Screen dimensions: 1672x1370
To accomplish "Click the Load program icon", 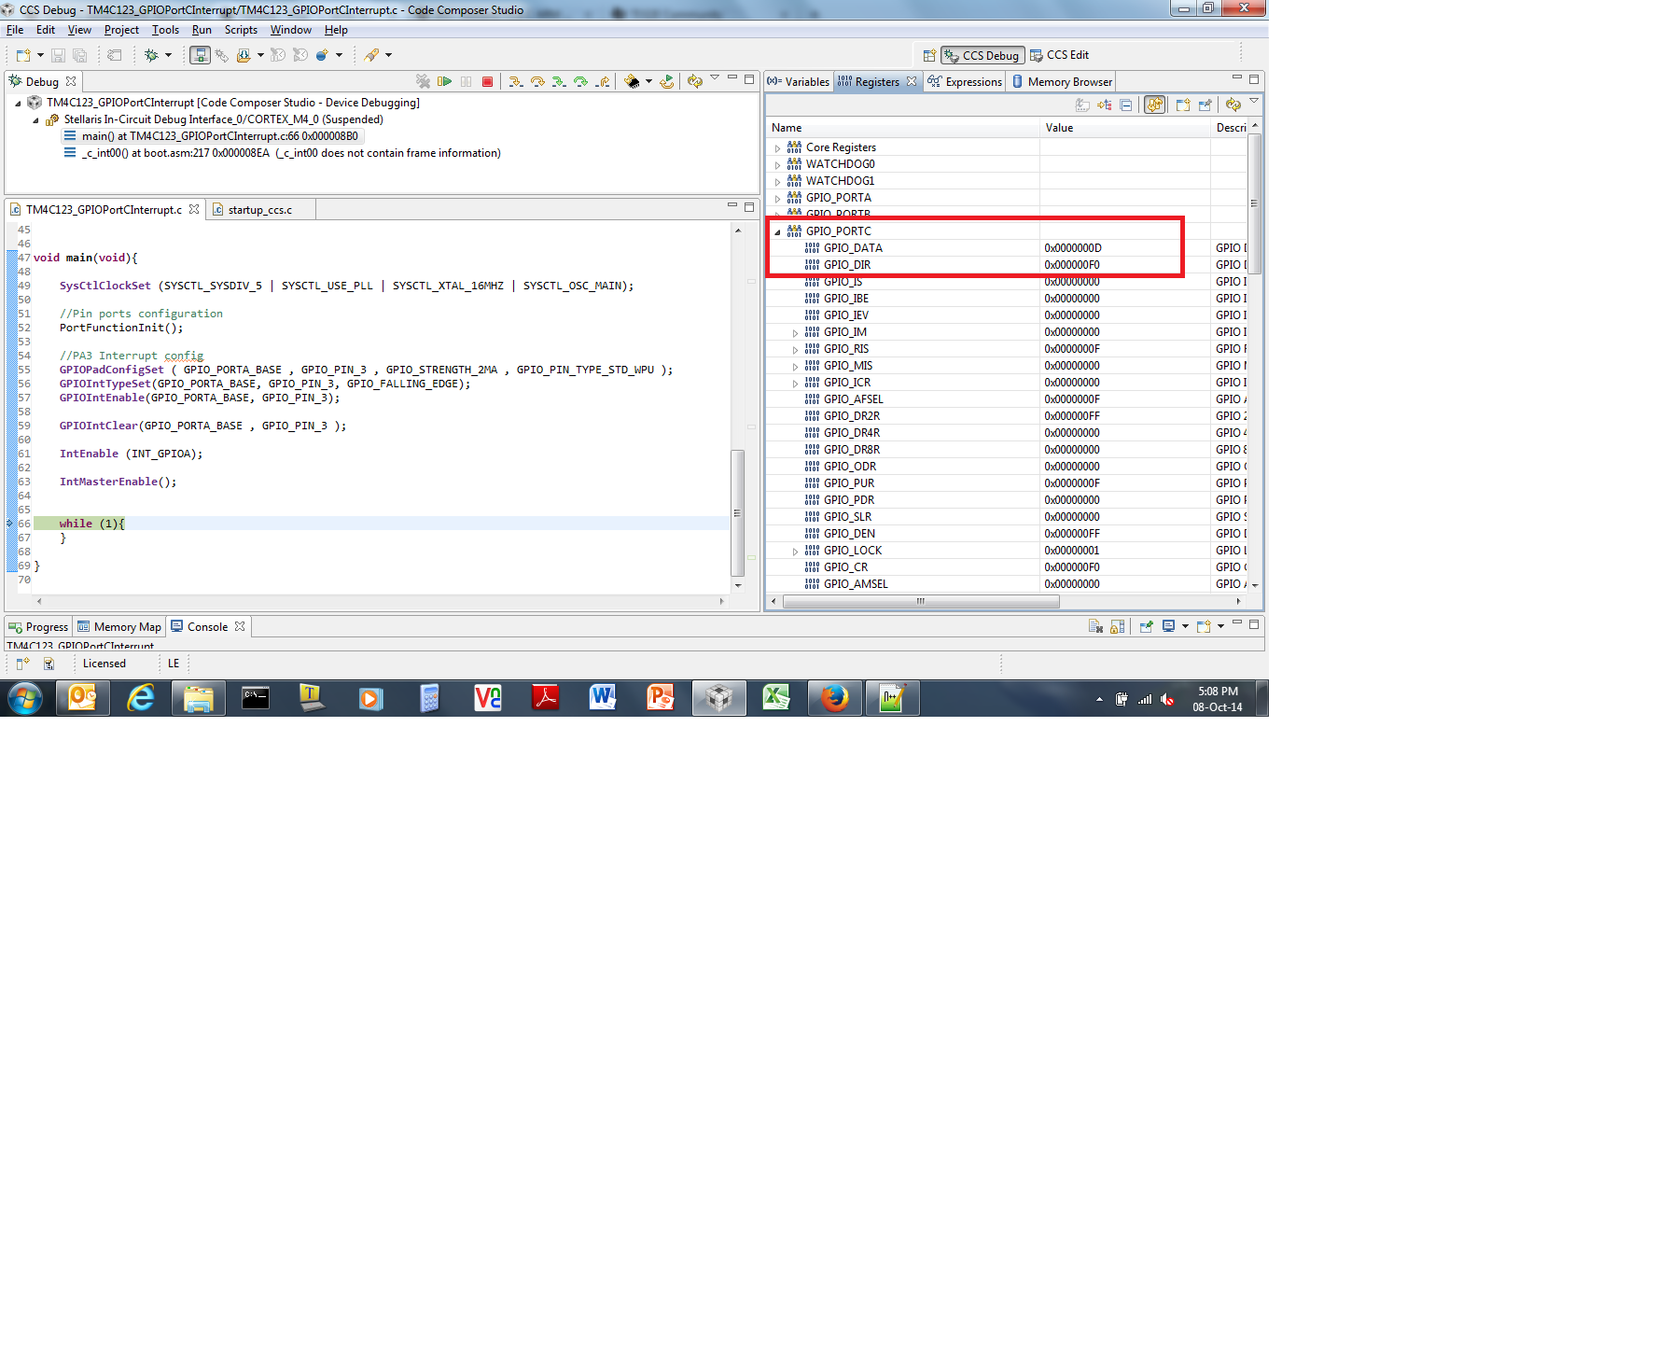I will pyautogui.click(x=244, y=55).
